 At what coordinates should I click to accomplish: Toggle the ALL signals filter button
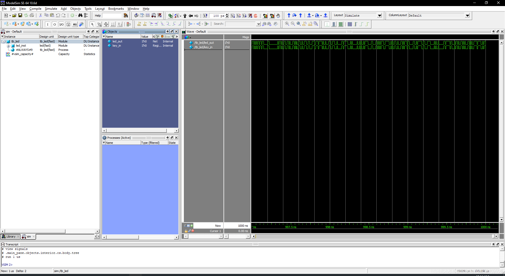click(75, 24)
